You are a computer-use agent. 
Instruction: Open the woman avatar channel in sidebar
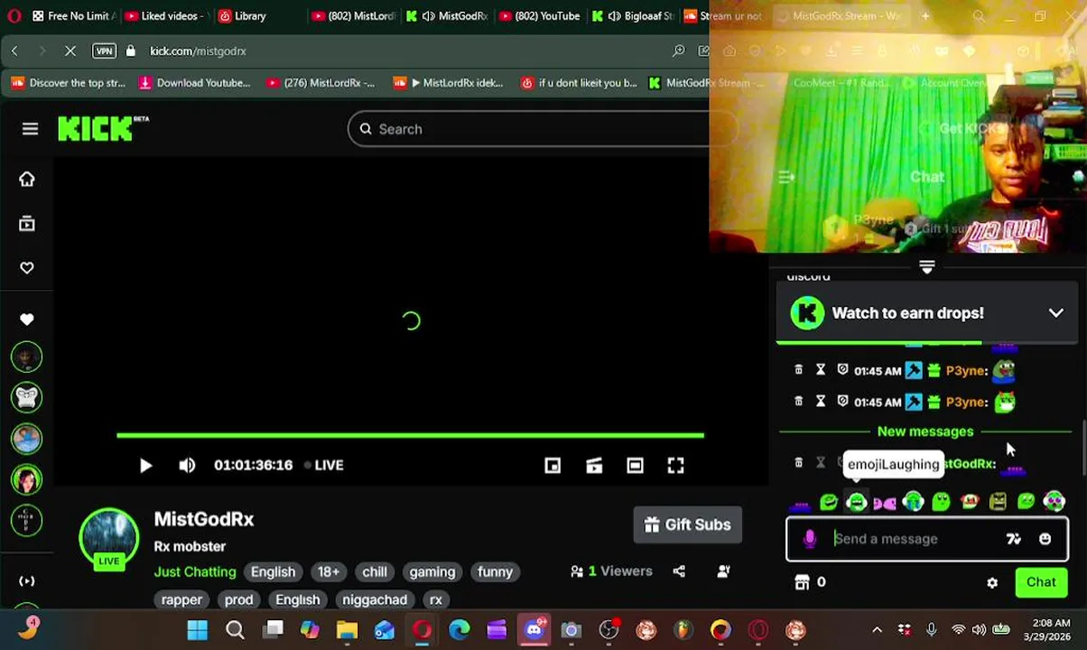click(27, 478)
